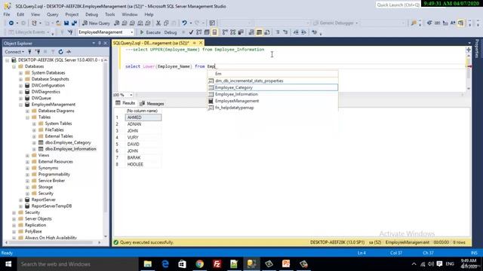Open the View menu

click(x=35, y=14)
